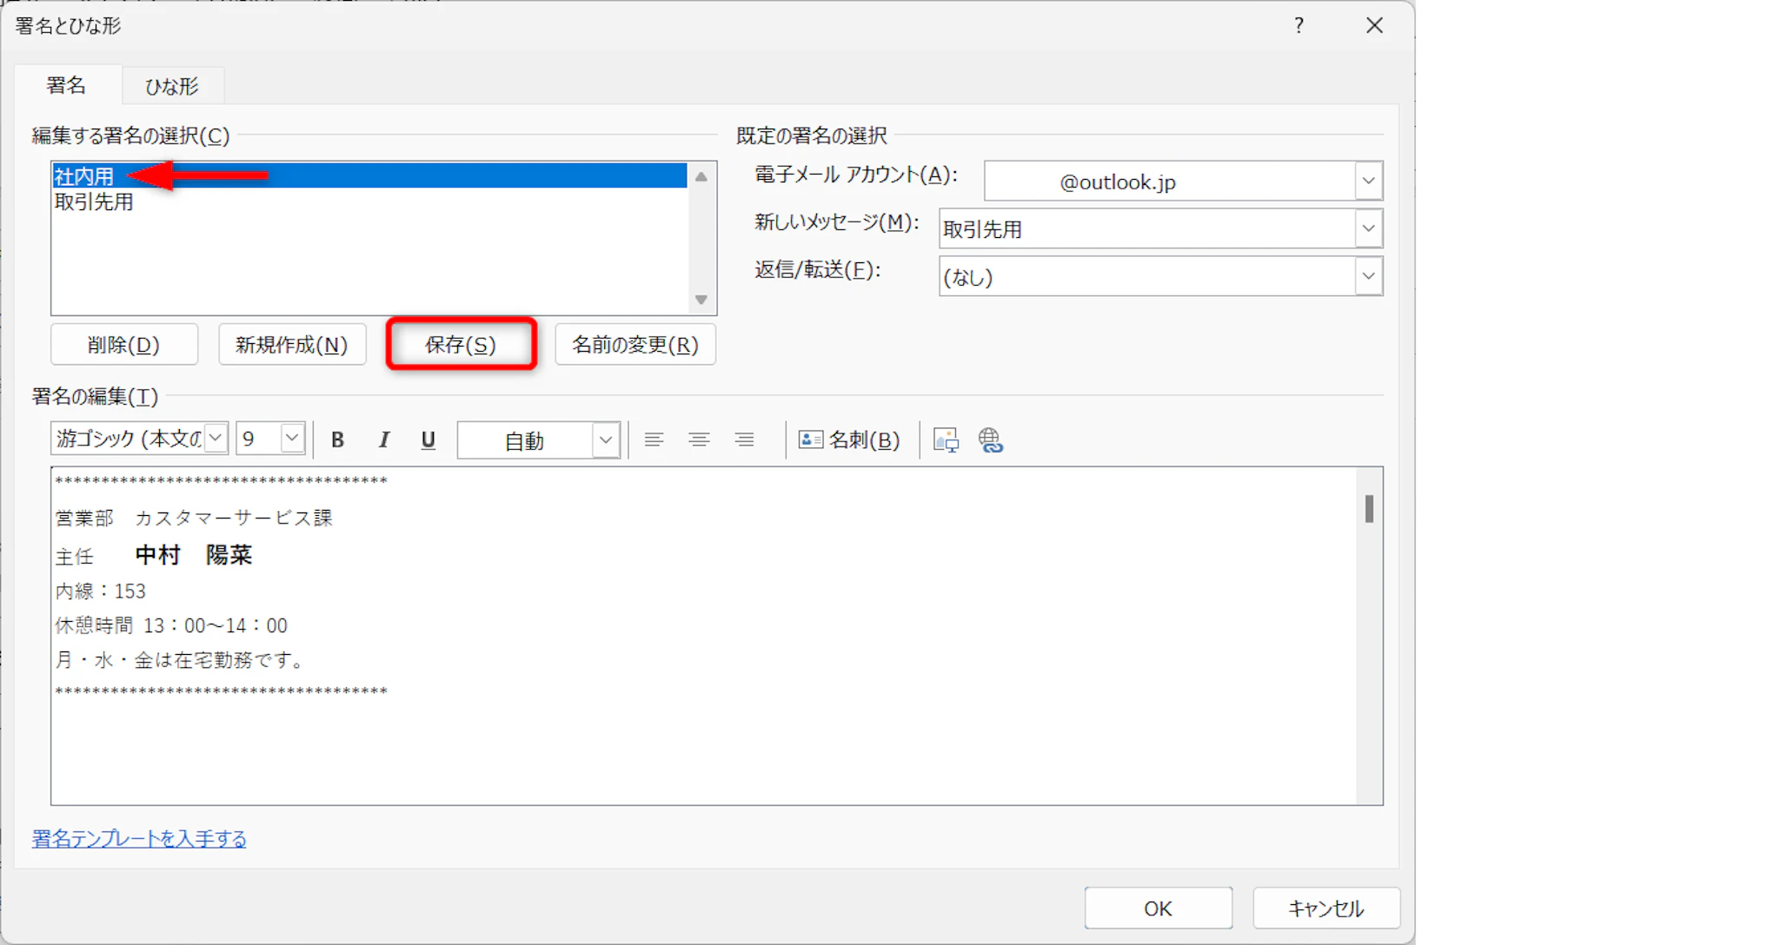Align signature text right
Screen dimensions: 1780x945
point(744,440)
